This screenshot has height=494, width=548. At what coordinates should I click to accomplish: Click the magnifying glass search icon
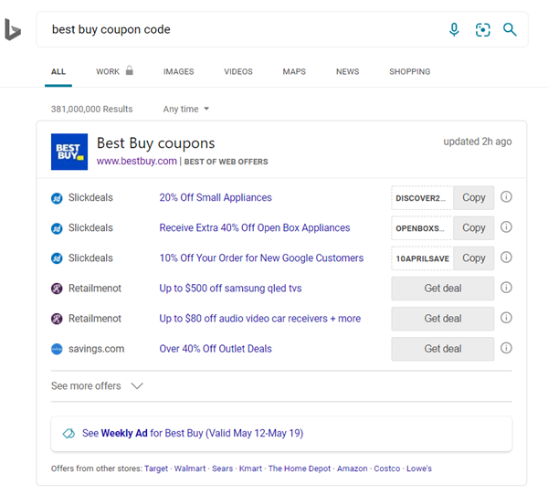[510, 30]
